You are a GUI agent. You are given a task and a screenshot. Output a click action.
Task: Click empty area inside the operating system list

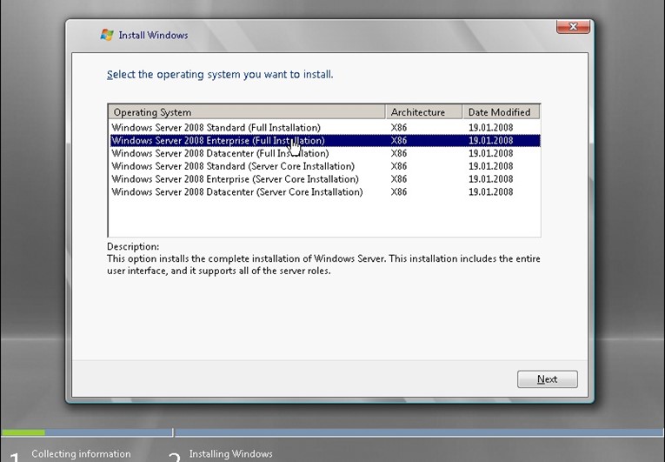(x=323, y=218)
